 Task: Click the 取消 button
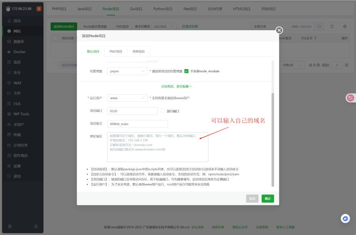[x=252, y=199]
